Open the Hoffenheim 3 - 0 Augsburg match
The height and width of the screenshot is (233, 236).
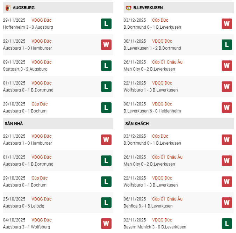(x=28, y=27)
